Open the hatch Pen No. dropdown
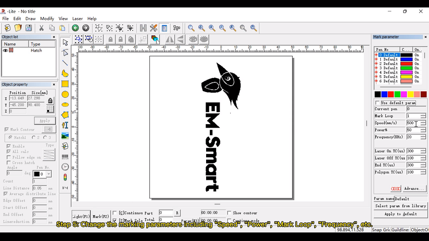This screenshot has height=241, width=429. tap(49, 174)
